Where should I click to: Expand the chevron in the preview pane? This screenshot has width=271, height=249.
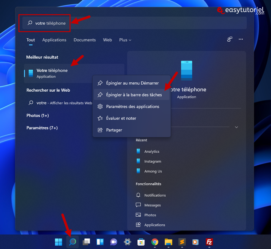pos(237,127)
